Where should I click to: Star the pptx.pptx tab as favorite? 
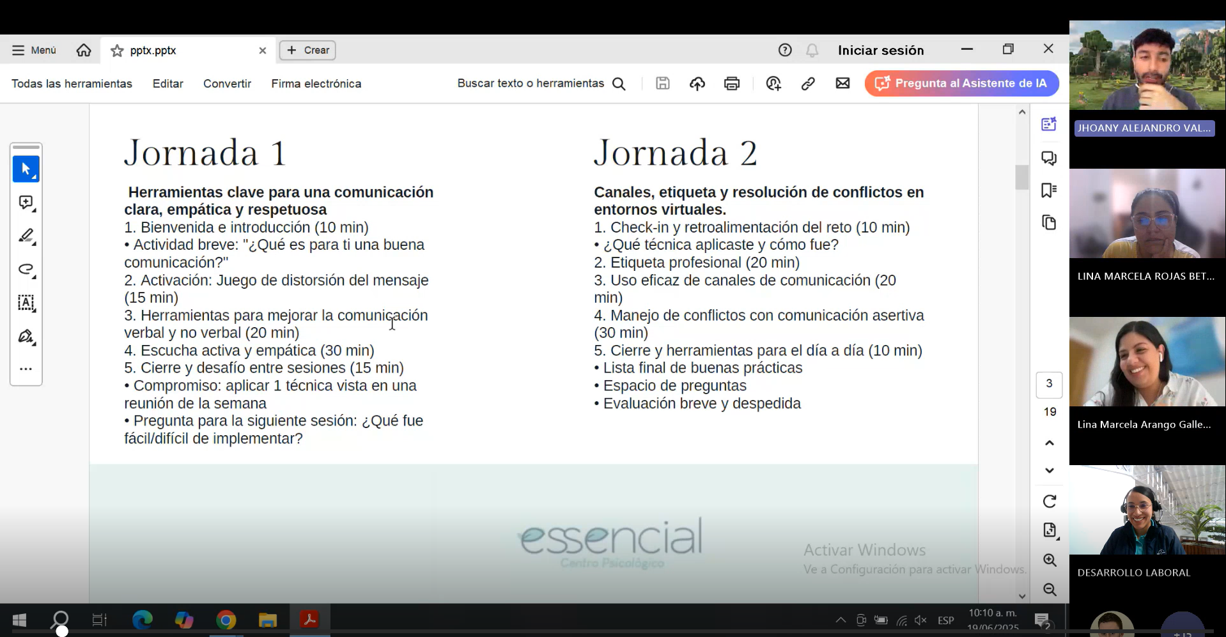117,50
